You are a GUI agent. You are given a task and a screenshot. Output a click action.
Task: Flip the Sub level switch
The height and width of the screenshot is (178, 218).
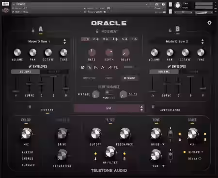coord(171,155)
